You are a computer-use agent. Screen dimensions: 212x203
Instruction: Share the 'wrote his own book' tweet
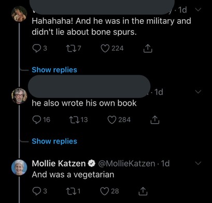[154, 120]
